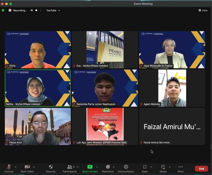Click the More options ellipsis
Viewport: 212px width, 175px height.
coord(181,167)
